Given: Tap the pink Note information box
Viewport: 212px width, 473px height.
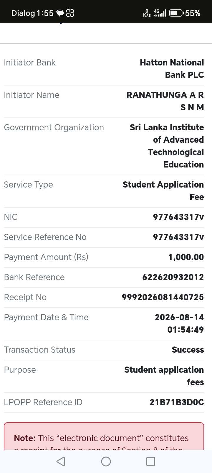Looking at the screenshot, I should [104, 436].
